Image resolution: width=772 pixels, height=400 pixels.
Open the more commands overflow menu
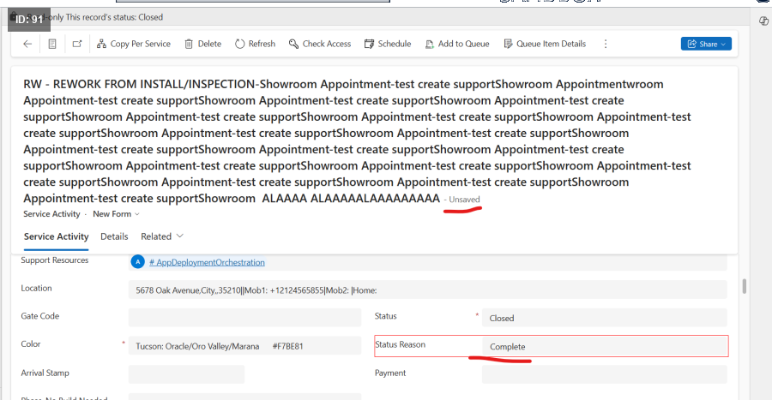(606, 44)
